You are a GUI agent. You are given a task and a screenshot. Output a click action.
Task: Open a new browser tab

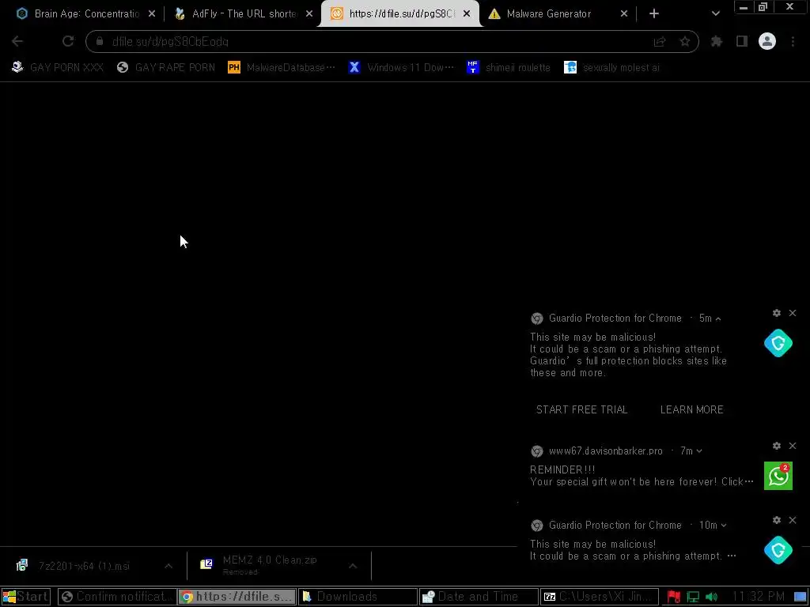(654, 14)
